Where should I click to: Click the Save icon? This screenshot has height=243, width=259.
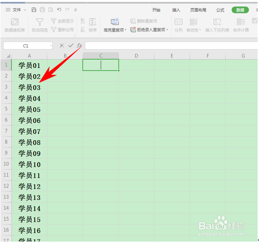(x=34, y=10)
